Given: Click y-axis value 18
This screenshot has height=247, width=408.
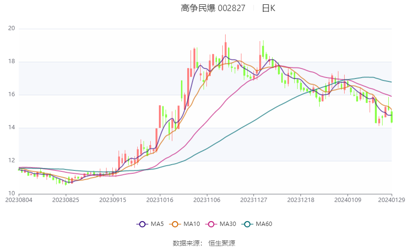Looking at the screenshot, I should click(12, 61).
